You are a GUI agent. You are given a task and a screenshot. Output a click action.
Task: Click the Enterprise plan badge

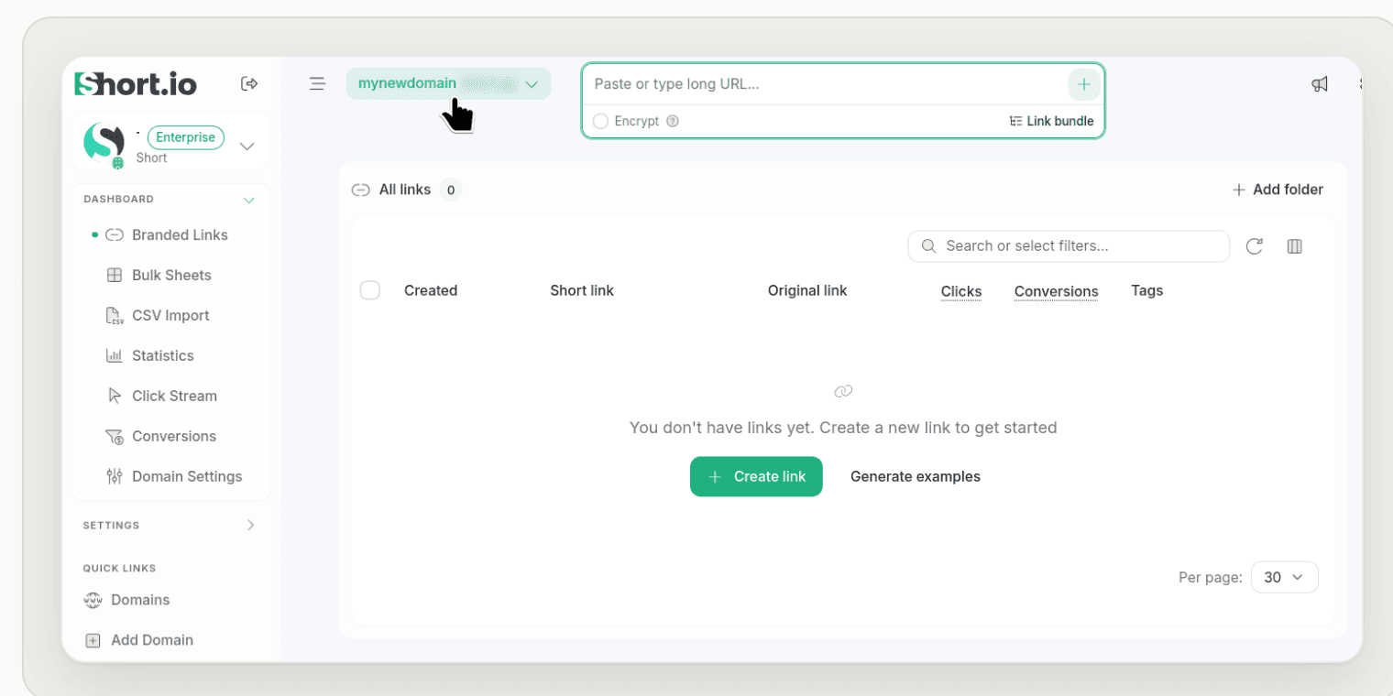[185, 137]
